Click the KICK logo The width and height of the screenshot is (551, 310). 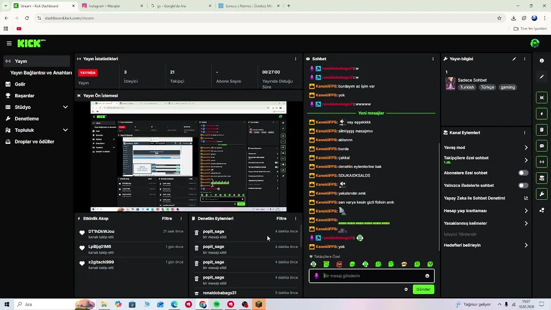tap(29, 43)
